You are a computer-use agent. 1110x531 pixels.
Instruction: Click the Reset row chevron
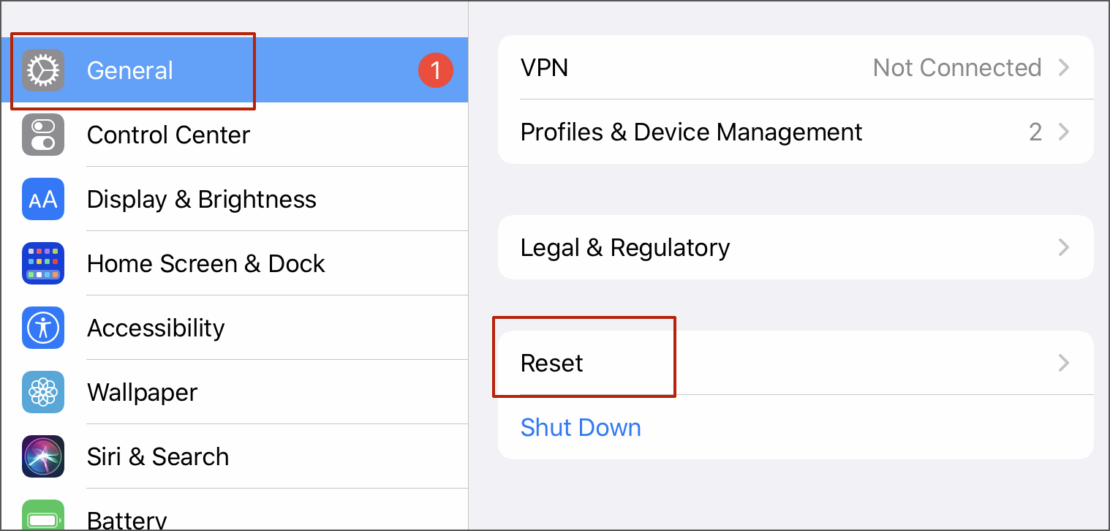(1064, 364)
